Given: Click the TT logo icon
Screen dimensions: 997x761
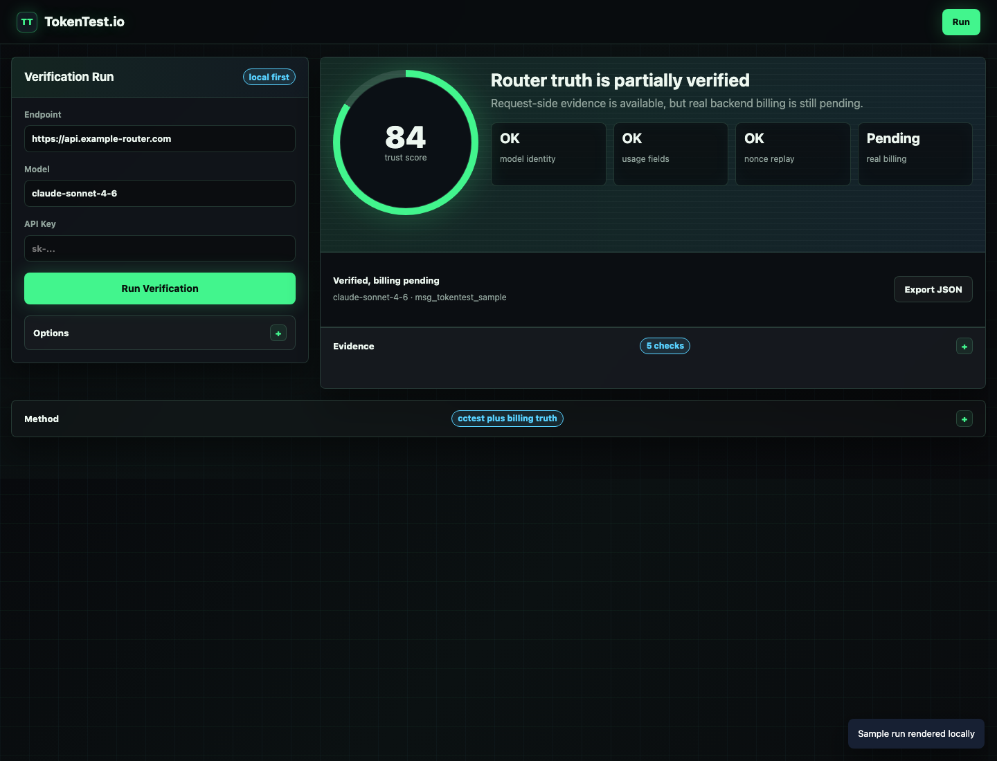Looking at the screenshot, I should pyautogui.click(x=27, y=22).
